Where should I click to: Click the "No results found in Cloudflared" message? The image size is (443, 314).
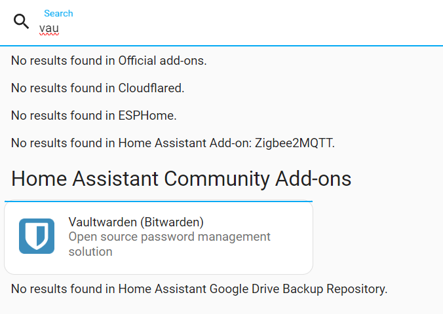[x=98, y=88]
